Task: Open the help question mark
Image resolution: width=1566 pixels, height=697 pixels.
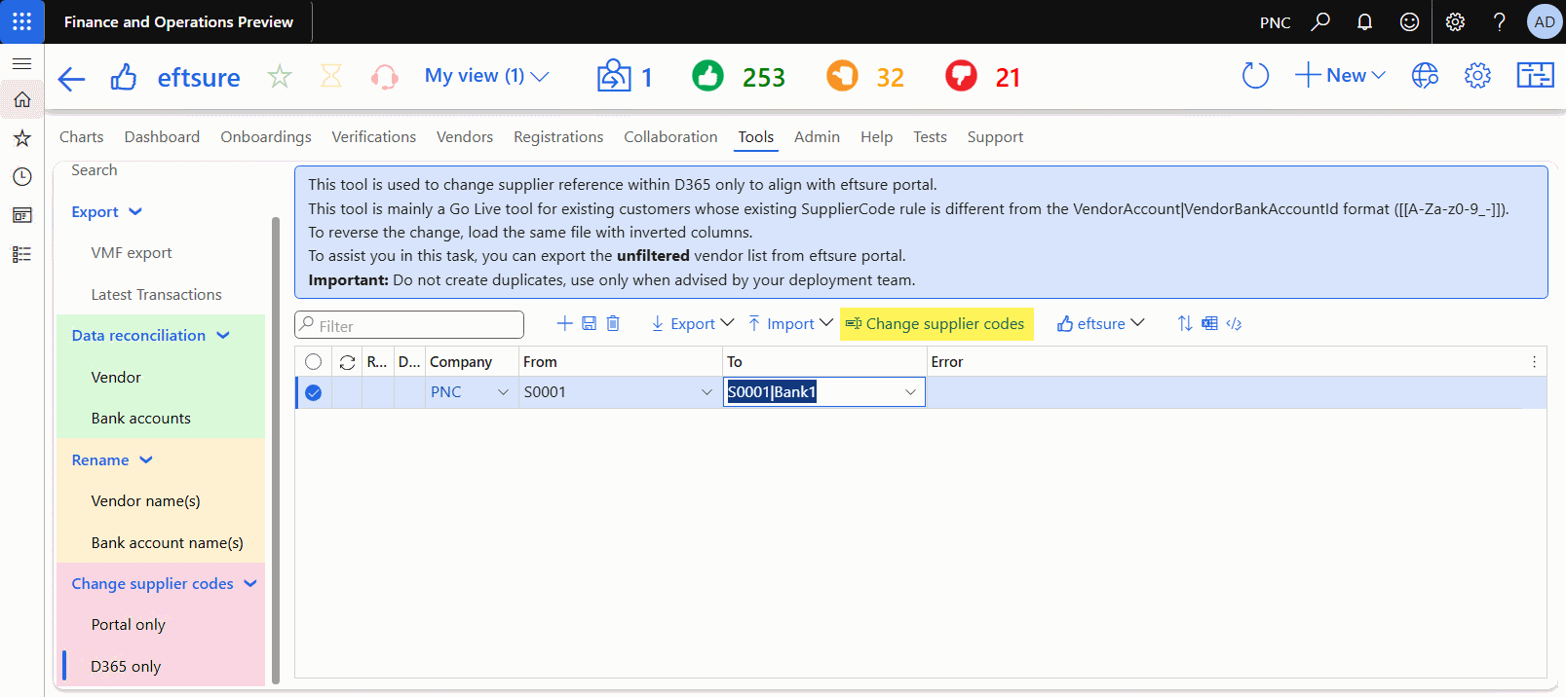Action: (x=1500, y=21)
